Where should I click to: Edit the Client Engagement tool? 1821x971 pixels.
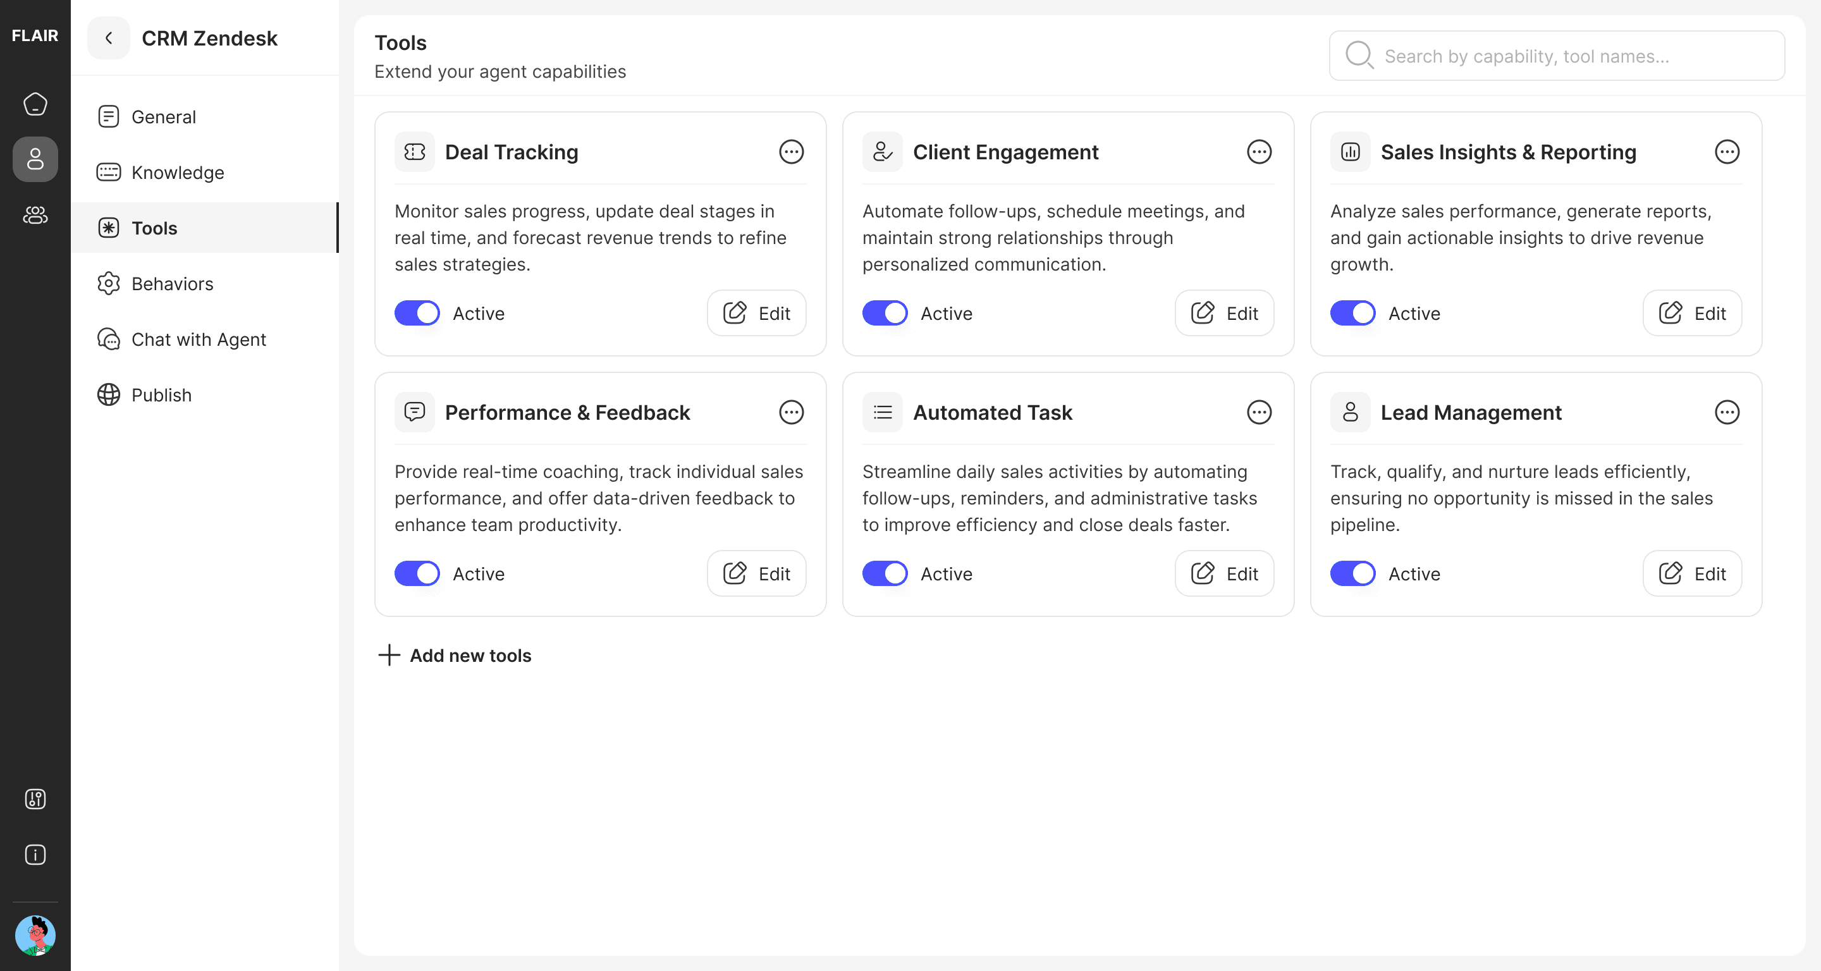click(1223, 313)
